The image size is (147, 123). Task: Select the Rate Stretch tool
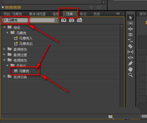click(x=130, y=40)
